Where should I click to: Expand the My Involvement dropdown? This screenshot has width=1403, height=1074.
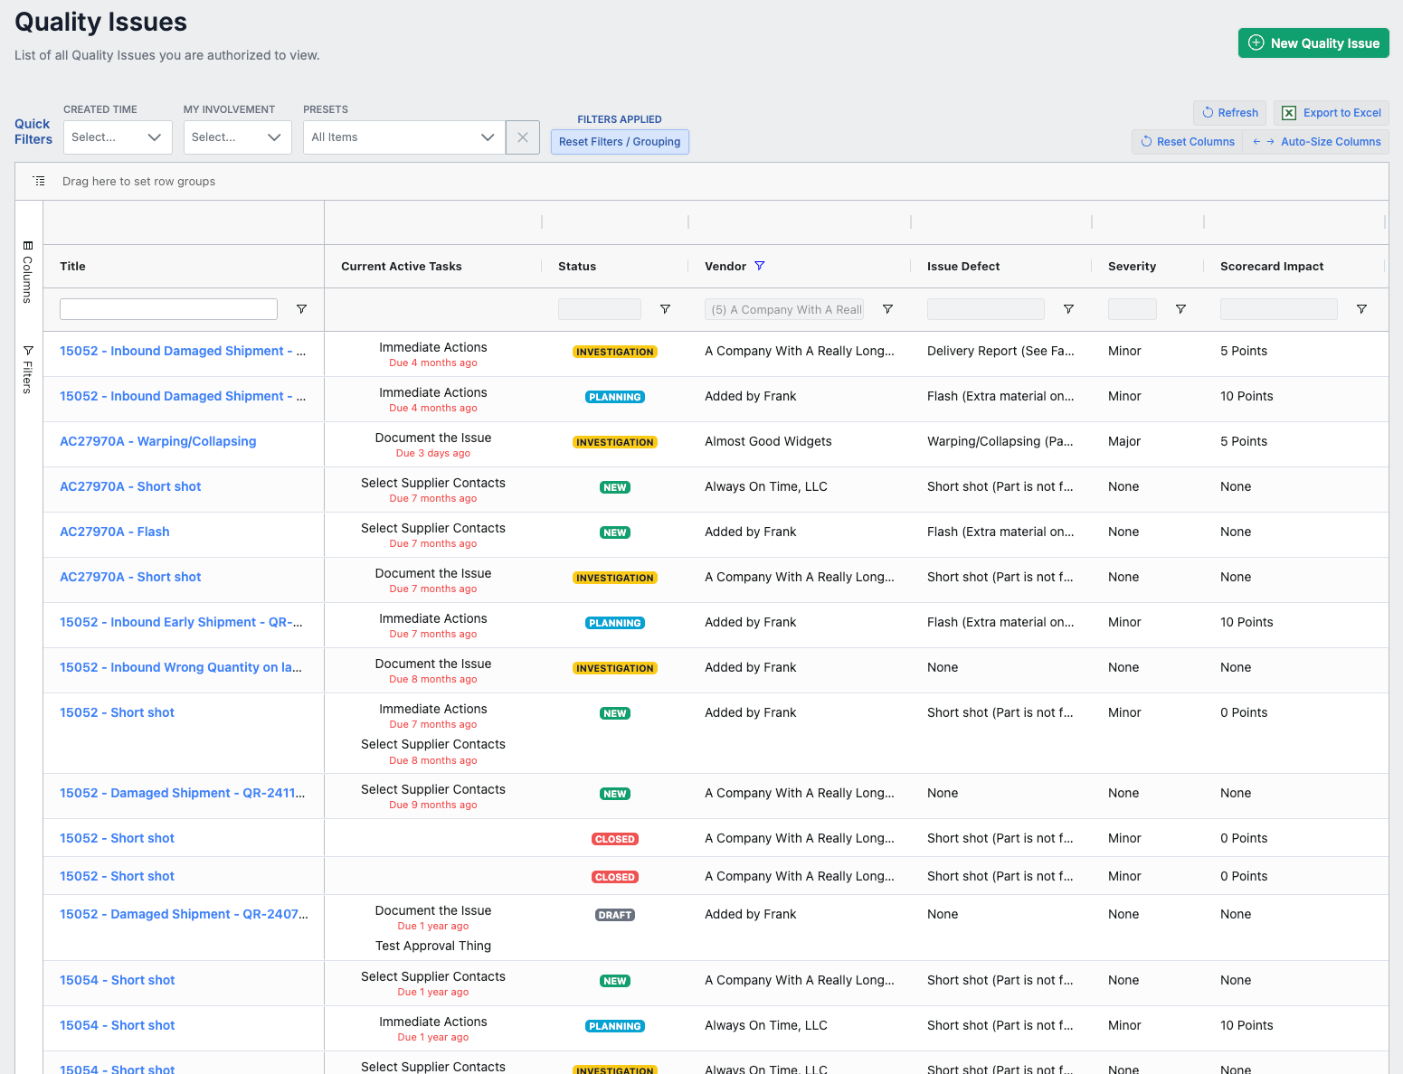pos(237,137)
